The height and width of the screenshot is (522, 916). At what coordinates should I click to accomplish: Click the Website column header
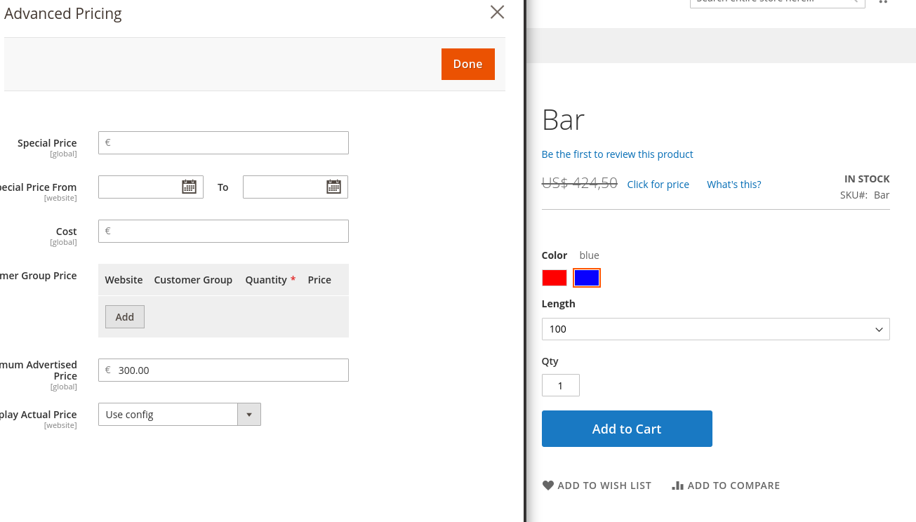tap(124, 279)
